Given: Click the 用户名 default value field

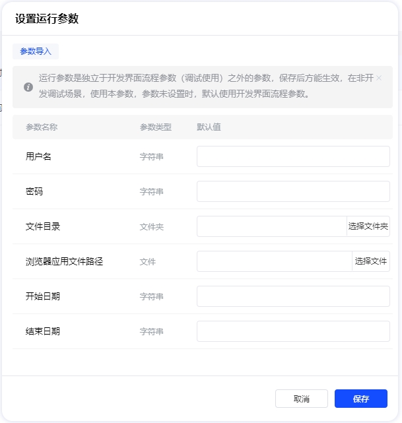Looking at the screenshot, I should (x=293, y=156).
